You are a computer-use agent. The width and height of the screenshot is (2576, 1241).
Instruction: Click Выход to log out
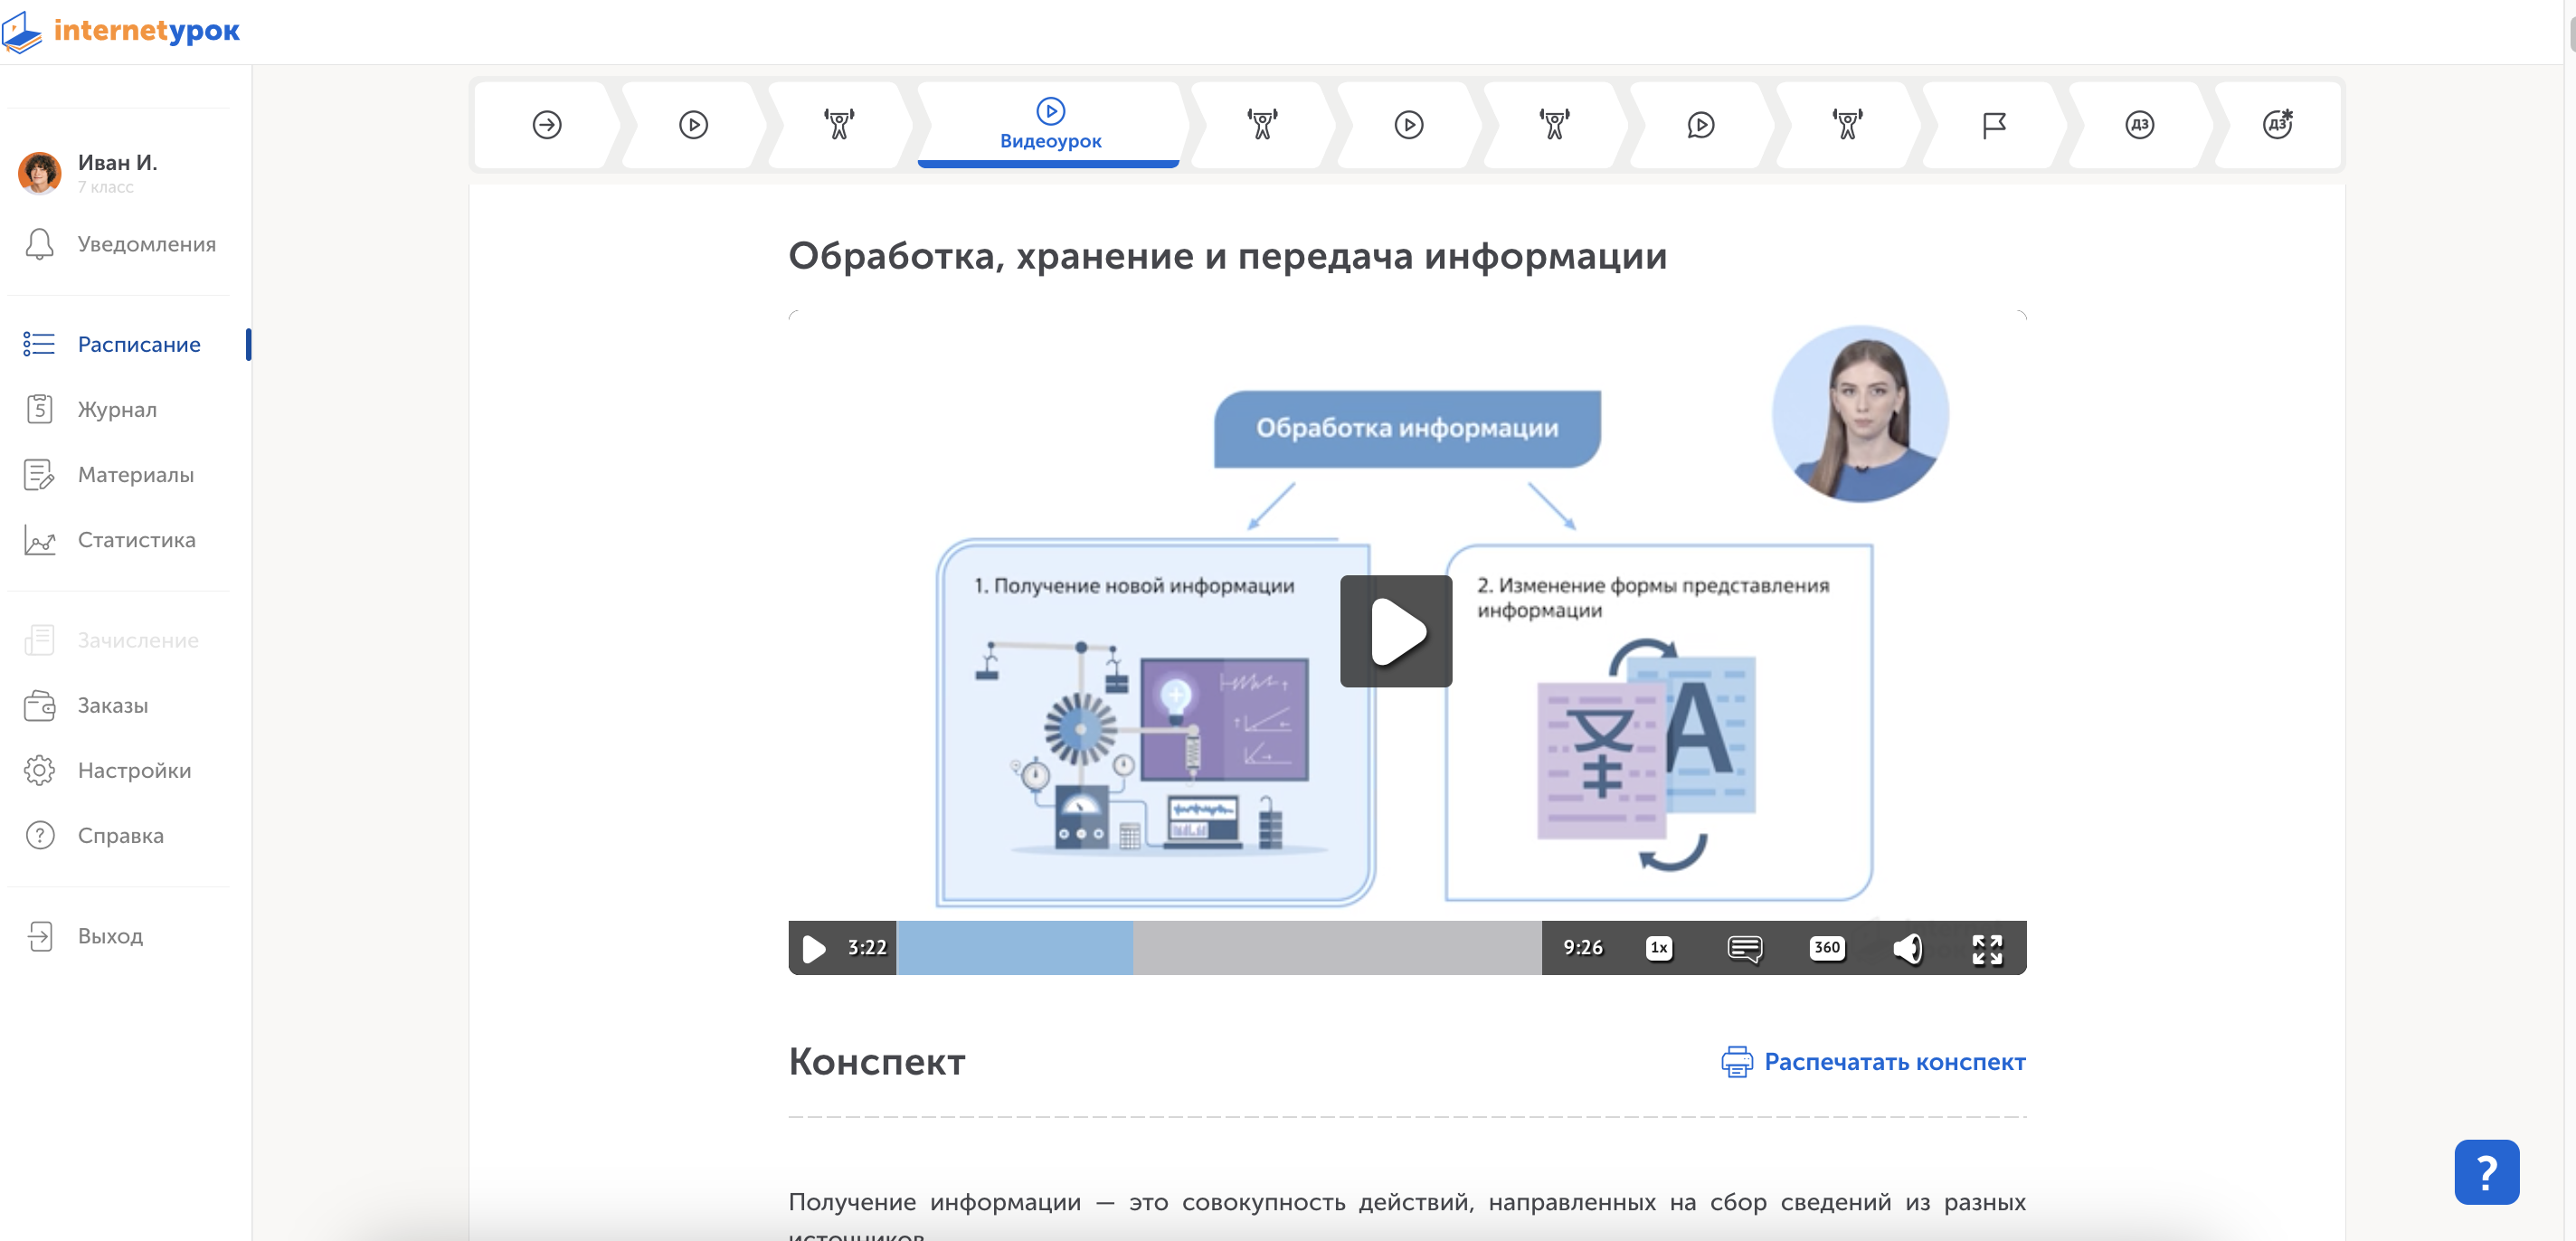point(110,937)
